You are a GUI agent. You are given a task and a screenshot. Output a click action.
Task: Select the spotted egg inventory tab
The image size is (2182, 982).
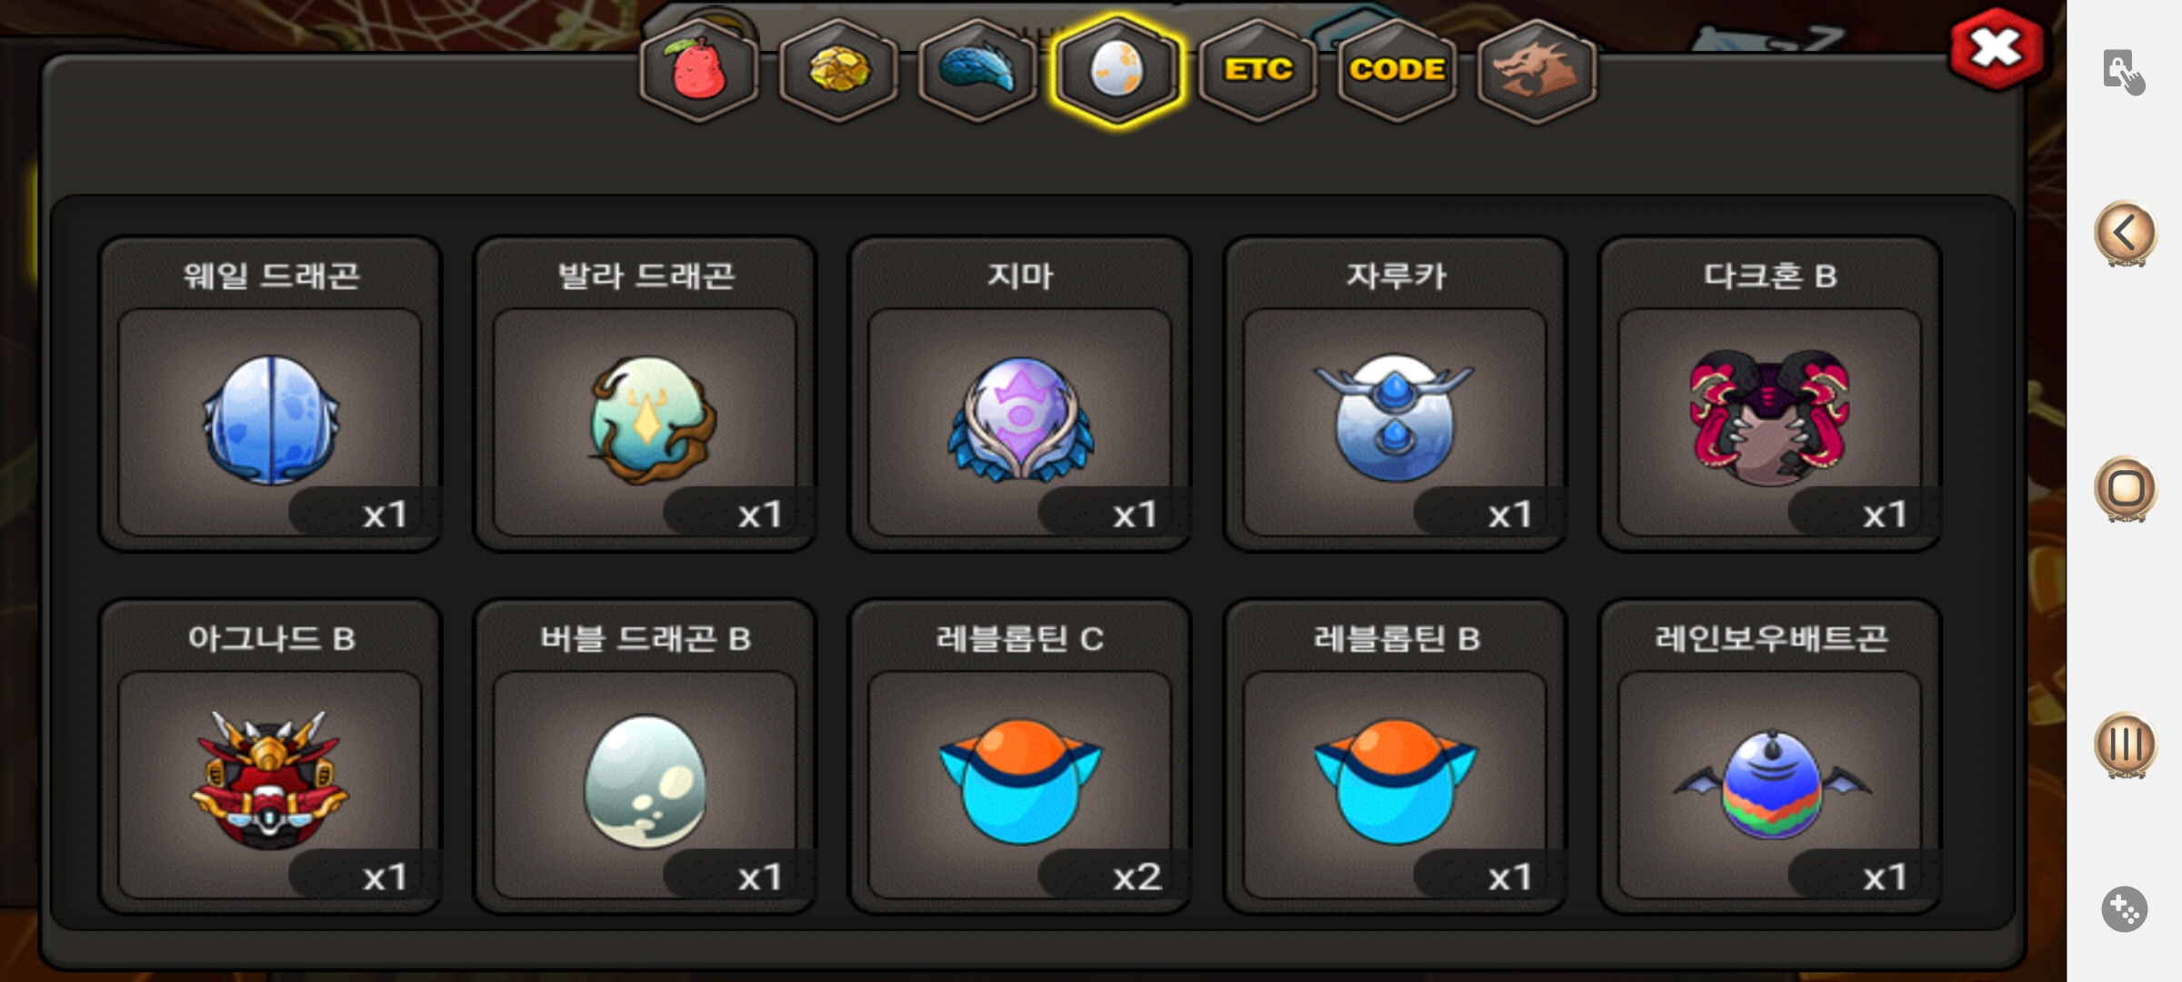click(1117, 69)
